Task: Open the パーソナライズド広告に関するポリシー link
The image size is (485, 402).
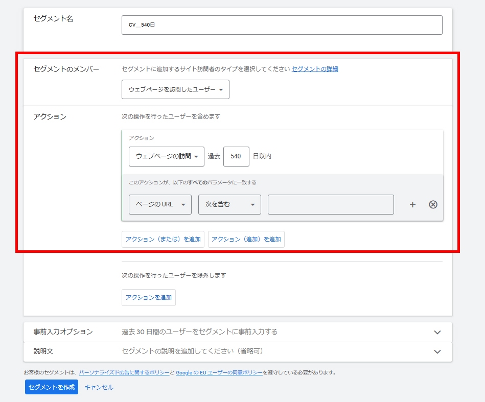Action: click(124, 373)
